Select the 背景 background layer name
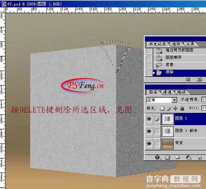 click(179, 143)
